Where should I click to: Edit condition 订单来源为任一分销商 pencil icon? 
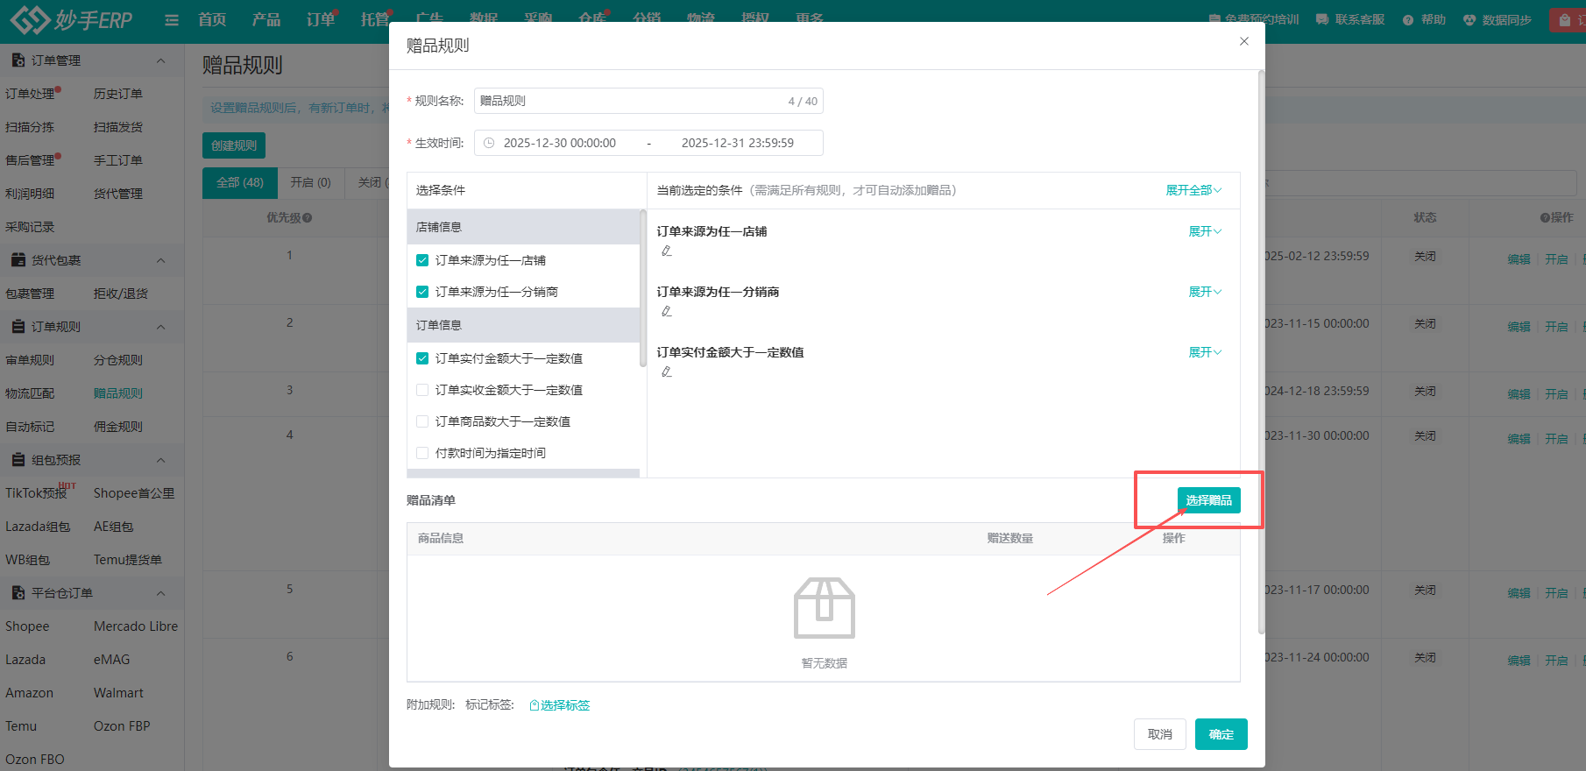point(667,312)
